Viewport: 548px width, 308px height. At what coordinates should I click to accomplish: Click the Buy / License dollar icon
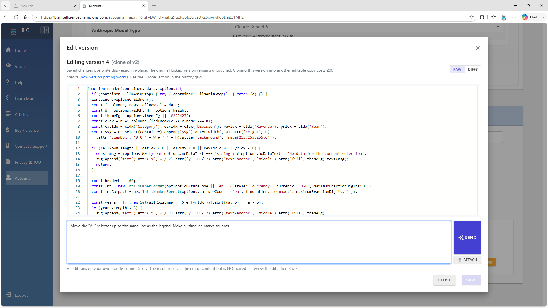click(x=7, y=130)
